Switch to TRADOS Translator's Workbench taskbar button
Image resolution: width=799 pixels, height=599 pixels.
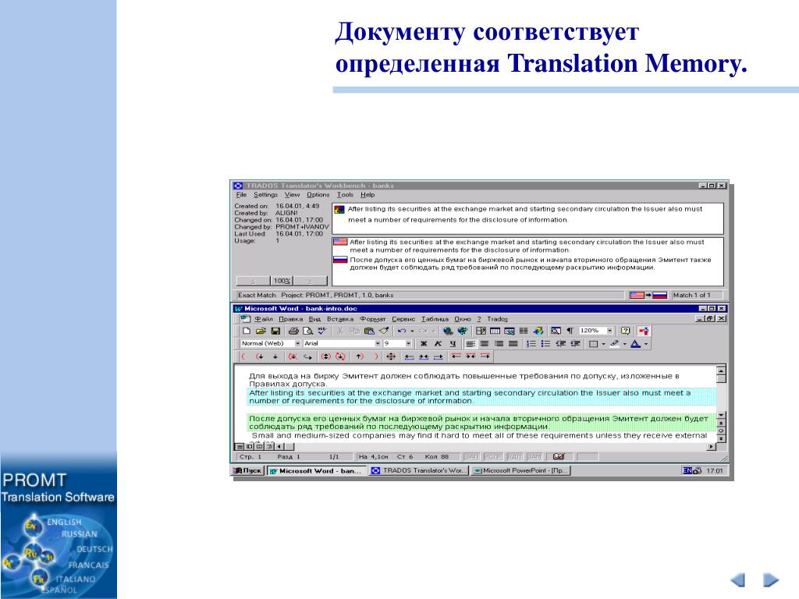point(419,470)
